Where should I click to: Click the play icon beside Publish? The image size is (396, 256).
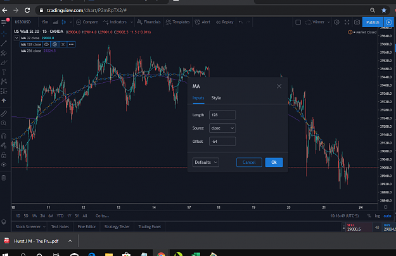point(389,22)
